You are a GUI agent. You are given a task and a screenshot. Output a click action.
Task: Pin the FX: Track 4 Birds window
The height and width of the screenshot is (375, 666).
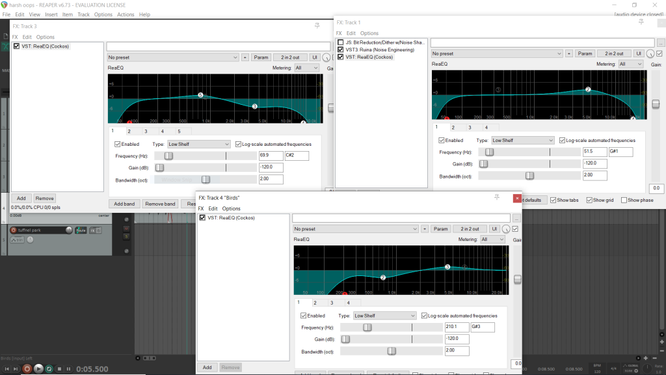496,197
